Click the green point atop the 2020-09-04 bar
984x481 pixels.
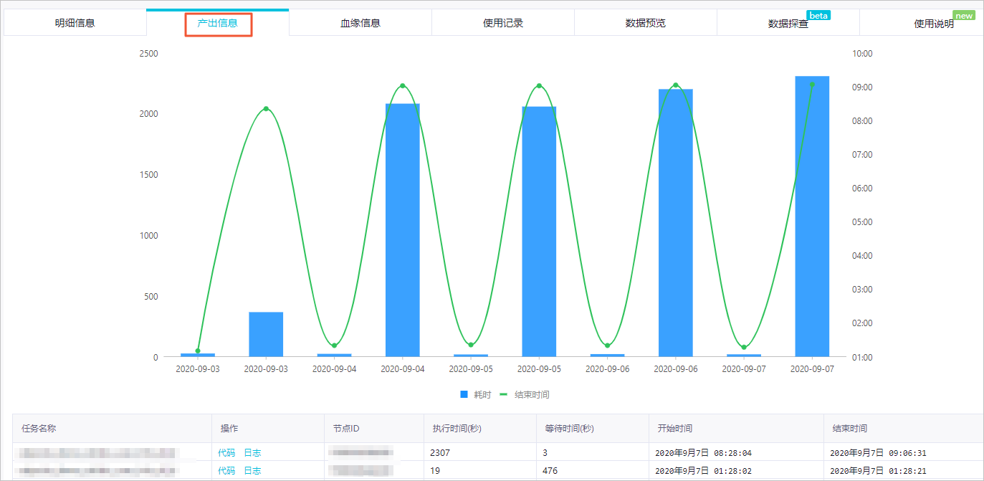coord(403,86)
